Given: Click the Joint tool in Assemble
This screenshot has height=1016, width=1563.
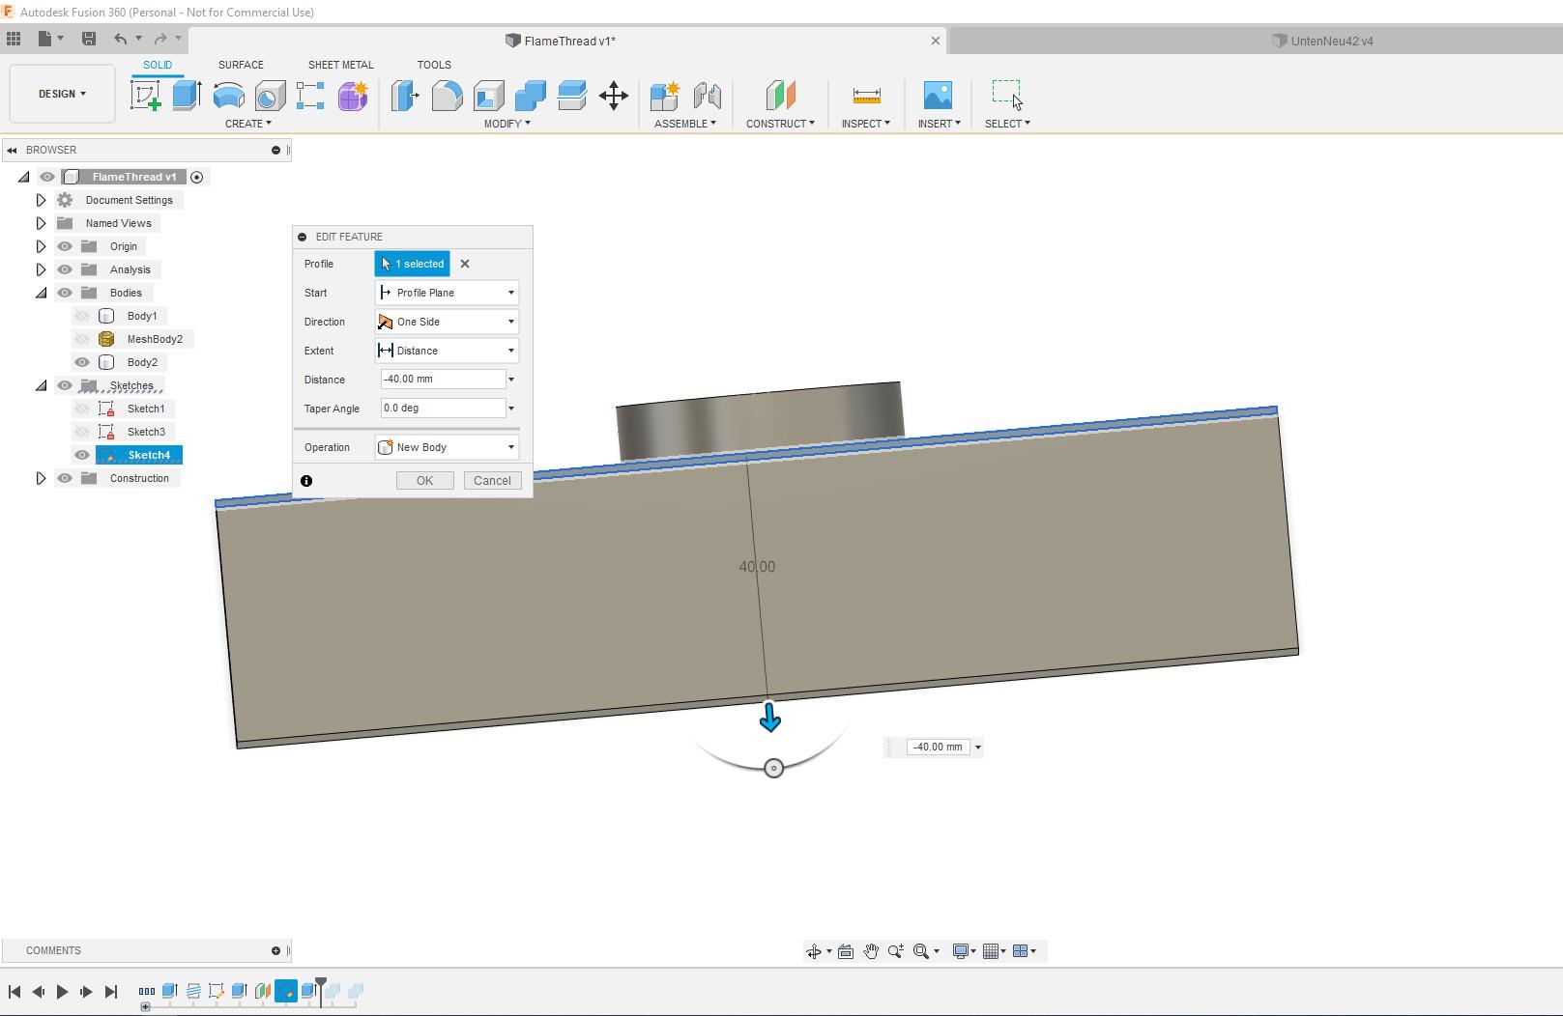Looking at the screenshot, I should tap(708, 96).
